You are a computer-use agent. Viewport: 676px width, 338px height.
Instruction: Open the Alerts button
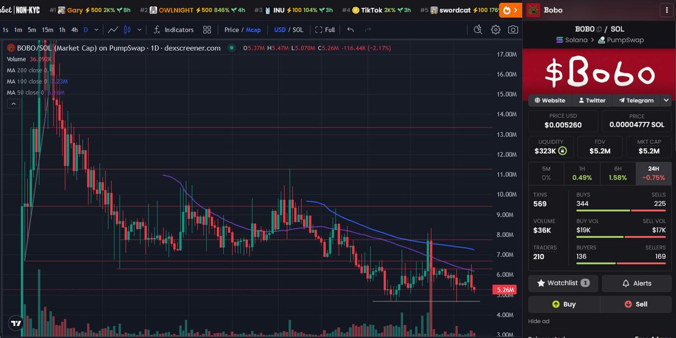click(637, 283)
